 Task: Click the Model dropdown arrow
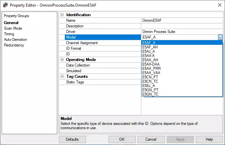point(220,37)
